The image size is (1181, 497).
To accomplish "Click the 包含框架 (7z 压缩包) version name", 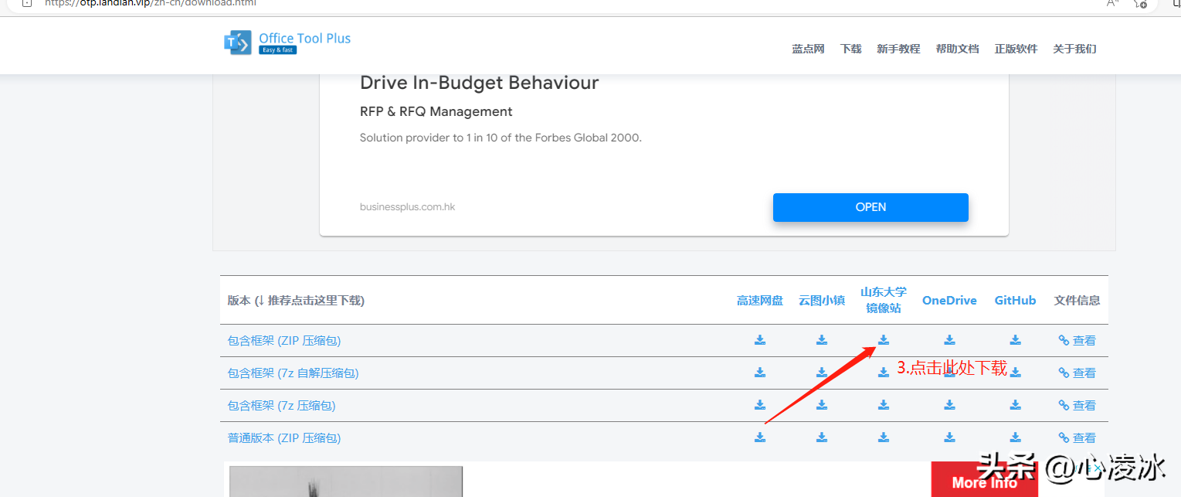I will [282, 405].
